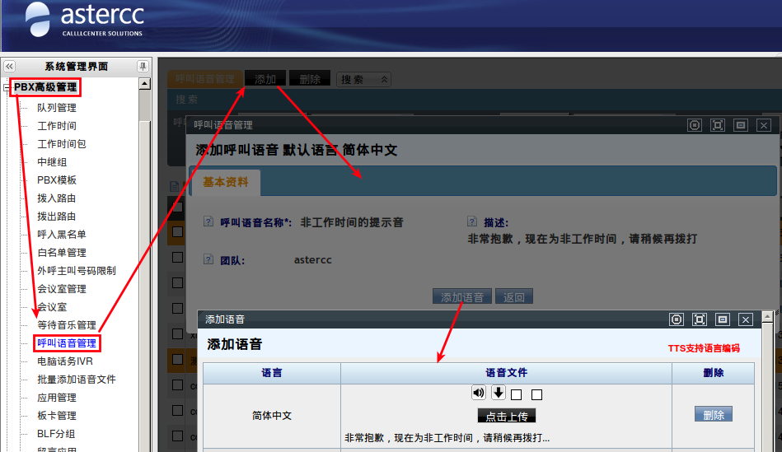Play the 简体中文 voice file speaker icon
The width and height of the screenshot is (782, 452).
tap(478, 393)
